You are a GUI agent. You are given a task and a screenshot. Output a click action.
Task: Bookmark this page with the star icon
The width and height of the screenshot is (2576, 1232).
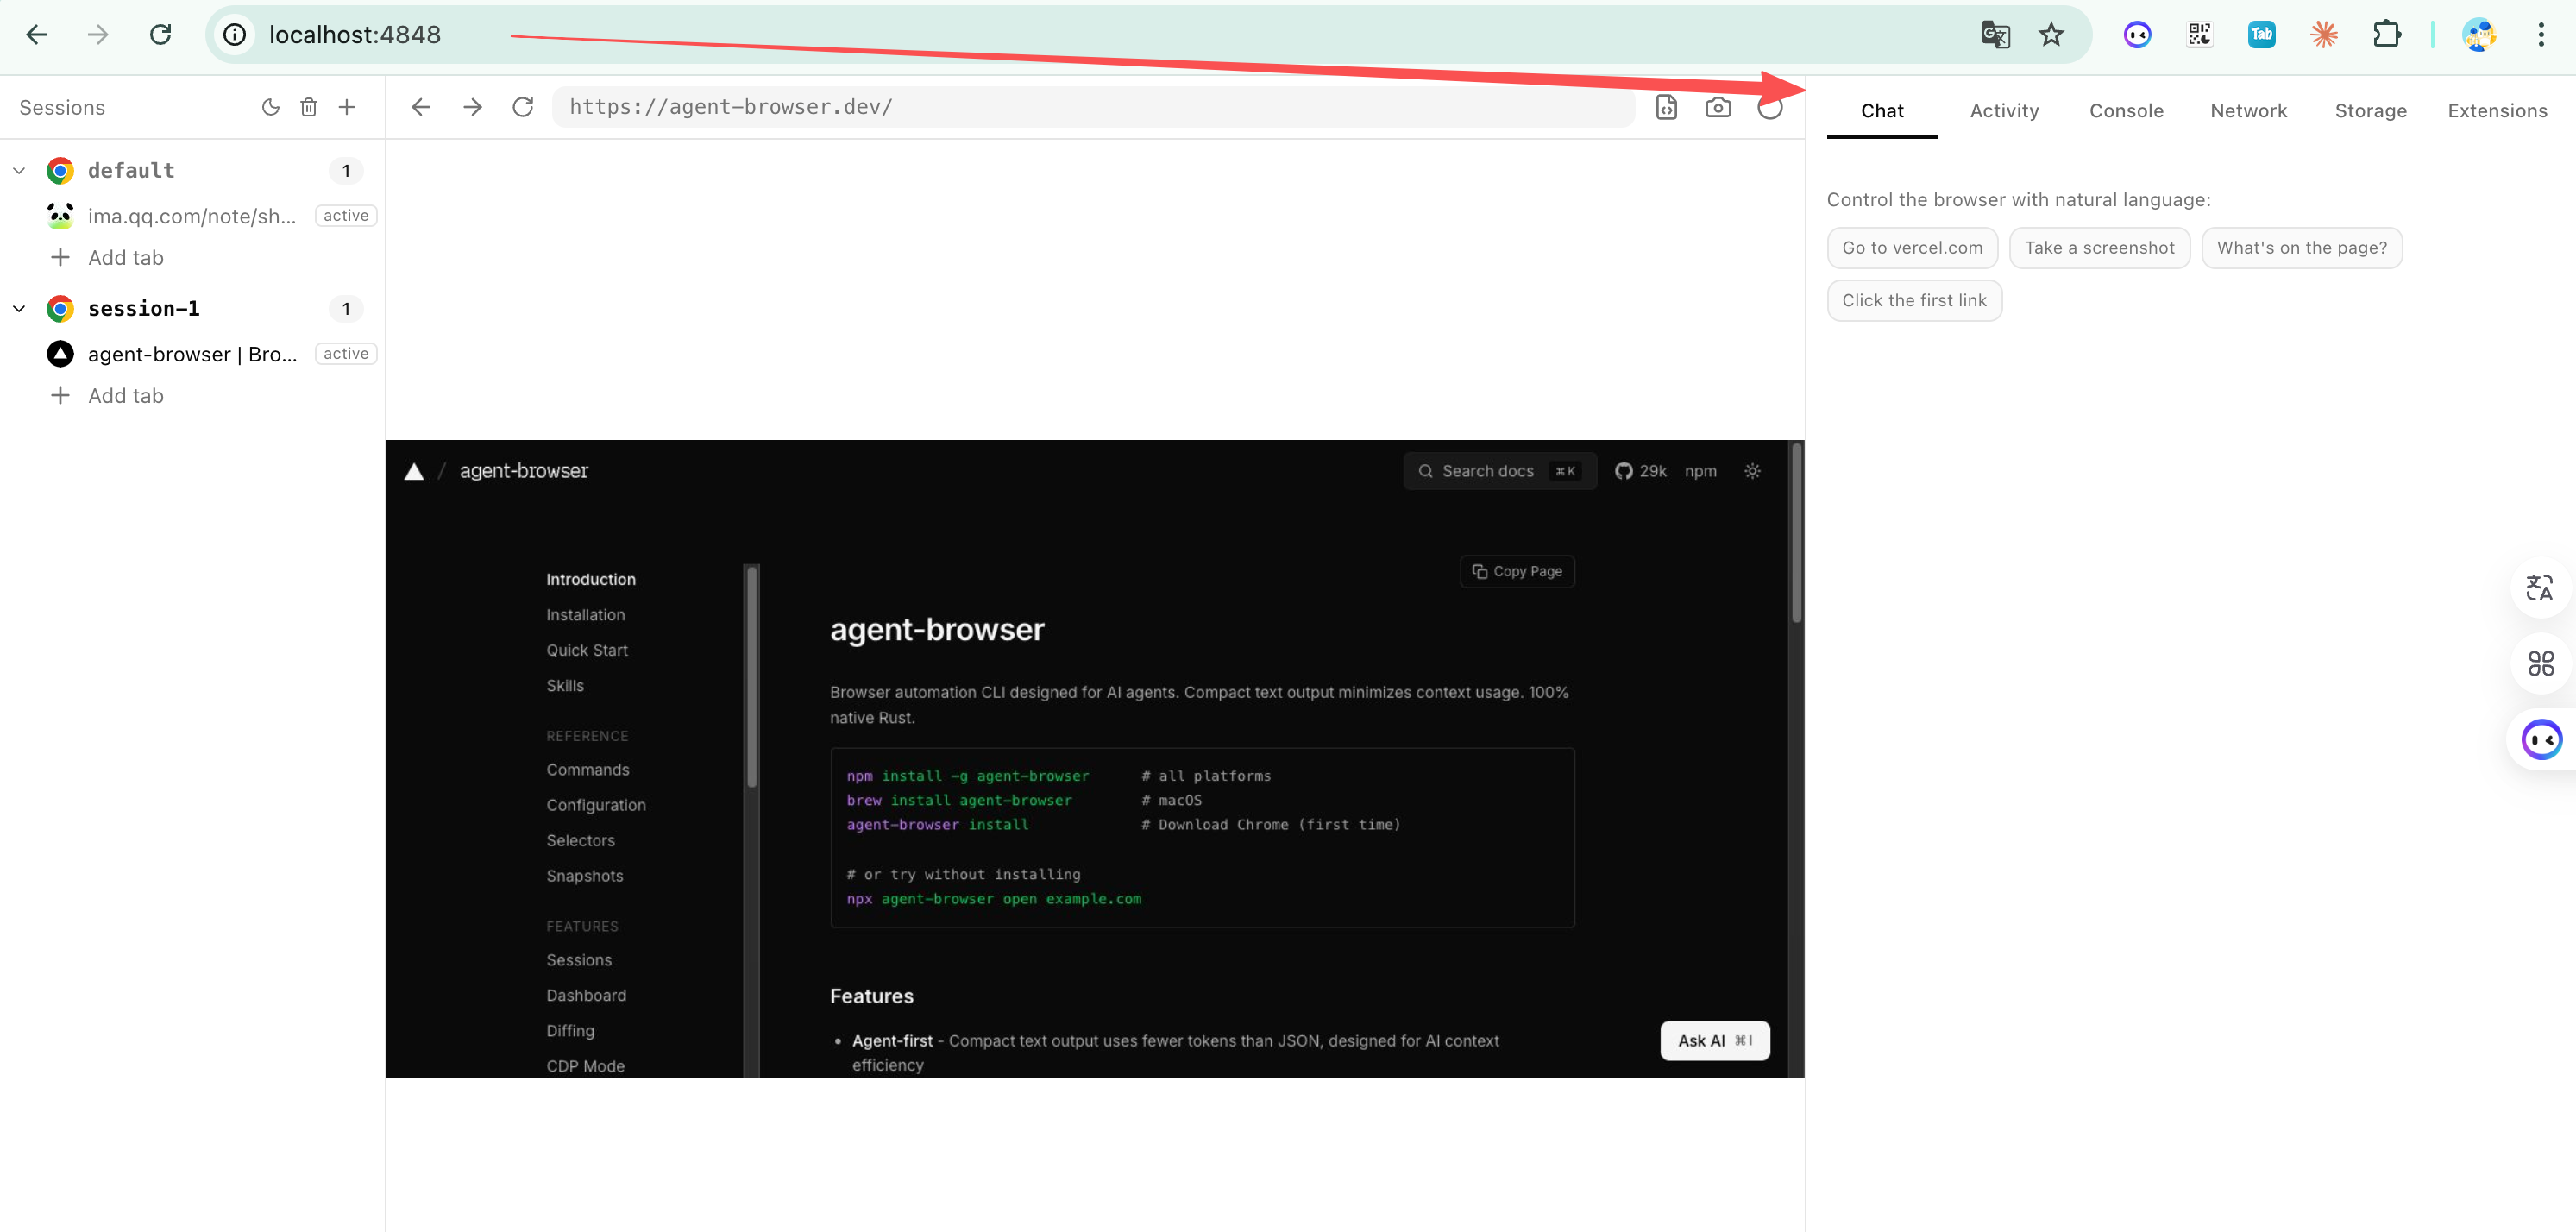pos(2051,35)
